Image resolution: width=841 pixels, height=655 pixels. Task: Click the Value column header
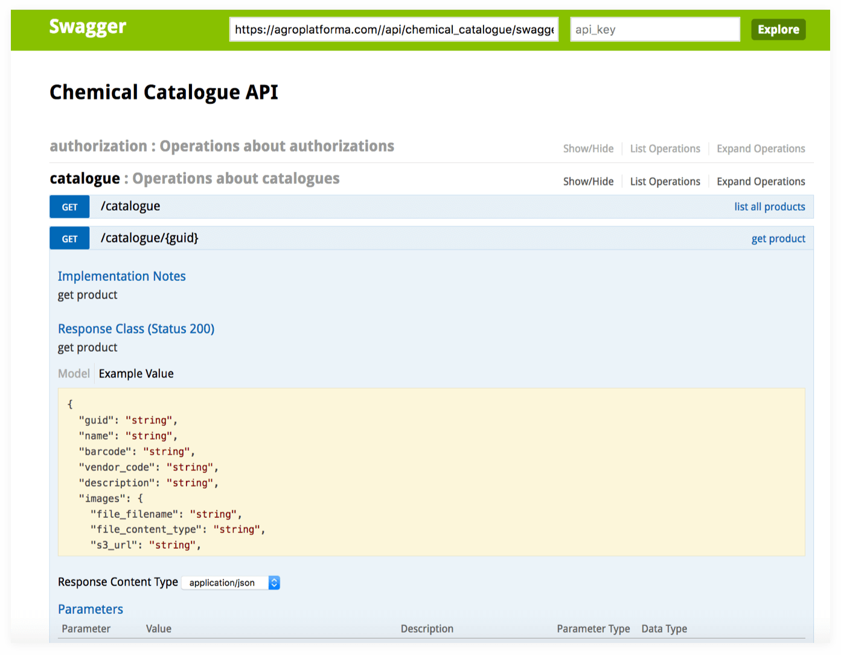point(159,628)
